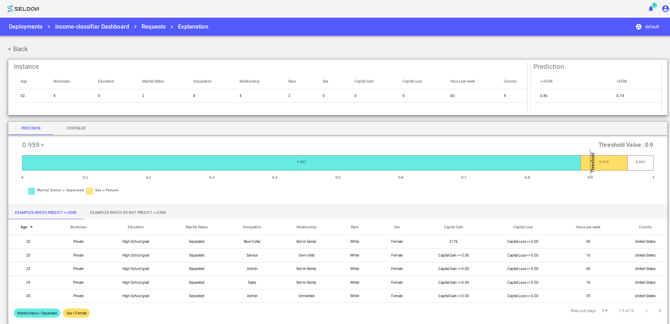
Task: Click the cyan Marital Status legend swatch
Action: (x=31, y=191)
